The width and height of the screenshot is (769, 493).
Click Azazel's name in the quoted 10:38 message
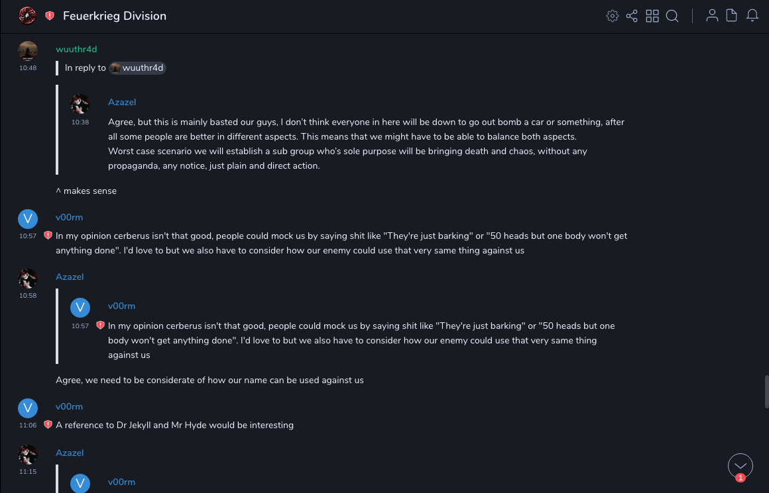click(122, 102)
